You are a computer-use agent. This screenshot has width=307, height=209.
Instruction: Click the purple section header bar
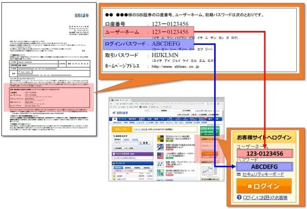[x=132, y=154]
